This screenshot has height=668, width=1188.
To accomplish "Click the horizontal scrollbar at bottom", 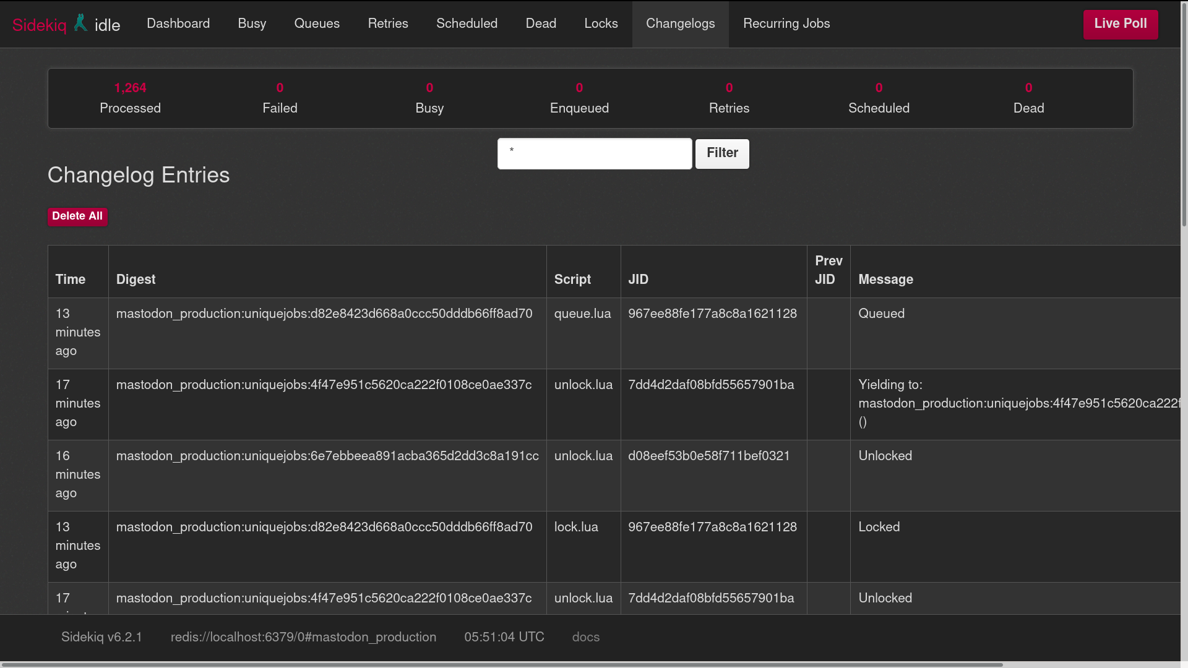I will pyautogui.click(x=501, y=664).
